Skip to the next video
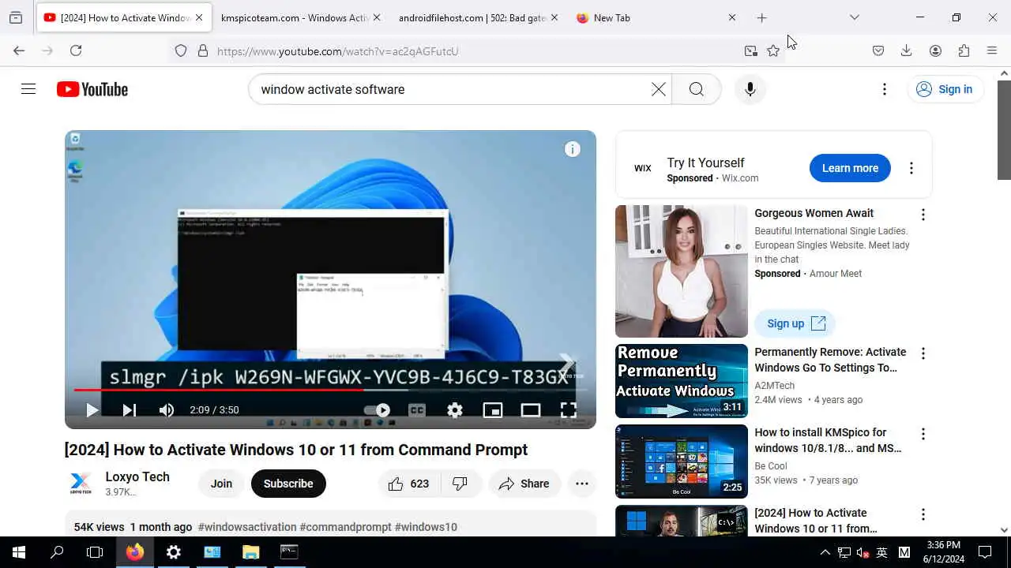This screenshot has height=568, width=1011. point(129,410)
